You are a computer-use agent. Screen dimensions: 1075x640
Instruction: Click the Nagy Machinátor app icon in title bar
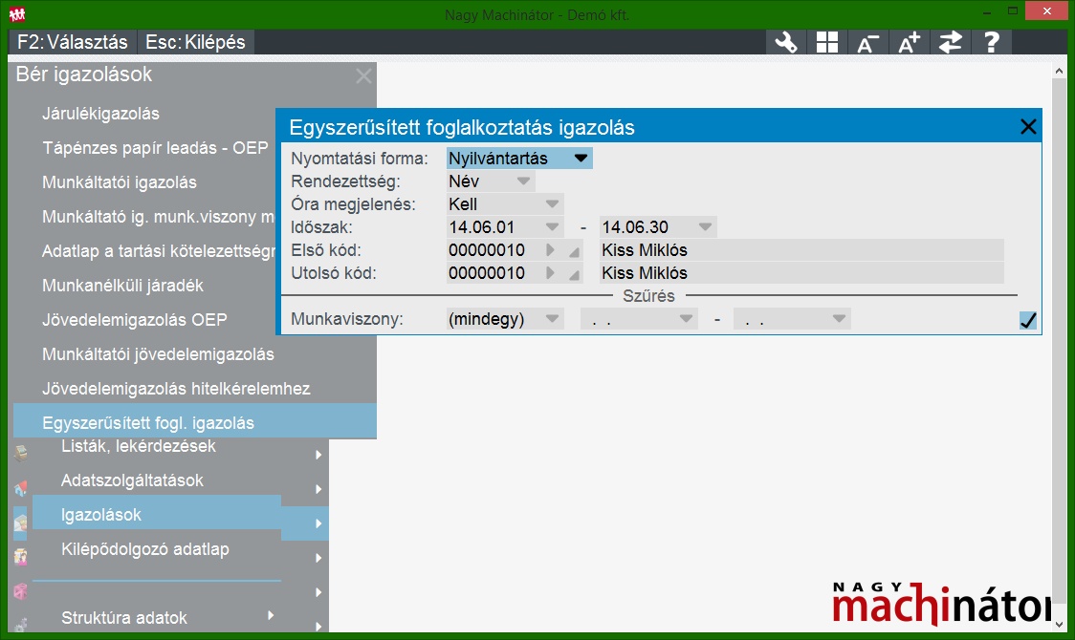click(x=17, y=13)
